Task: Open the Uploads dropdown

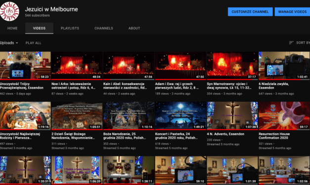Action: point(9,43)
